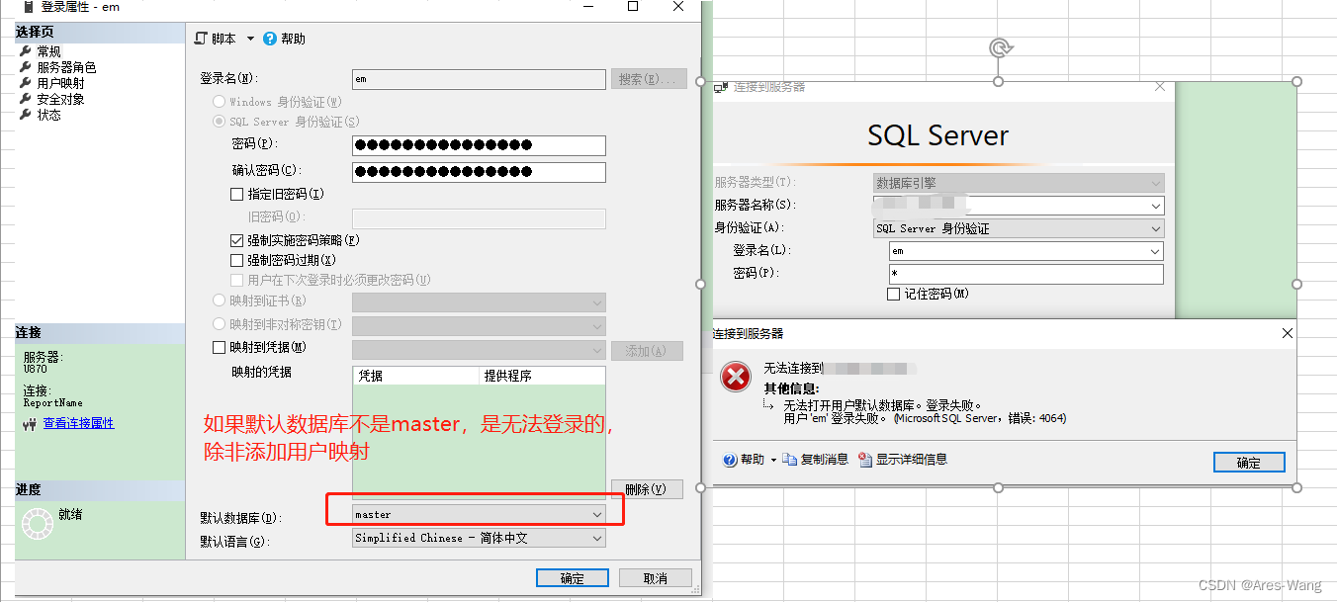The height and width of the screenshot is (602, 1337).
Task: Click the 确认密码 field
Action: [479, 172]
